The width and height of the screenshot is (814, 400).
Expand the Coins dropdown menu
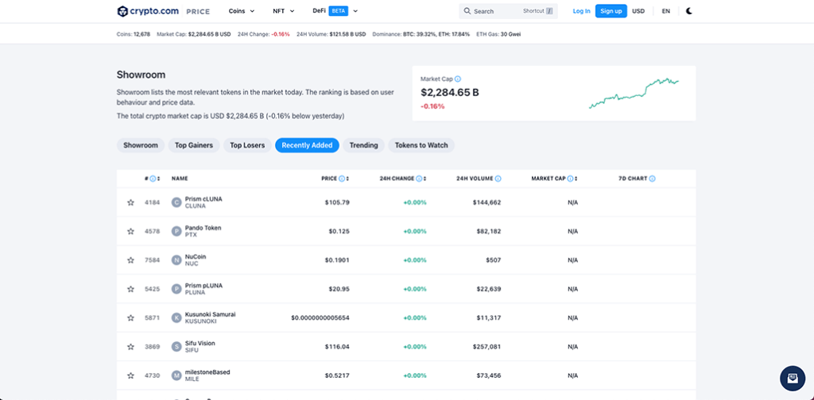pyautogui.click(x=242, y=11)
